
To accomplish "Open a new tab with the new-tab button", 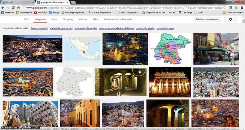I will pos(73,2).
